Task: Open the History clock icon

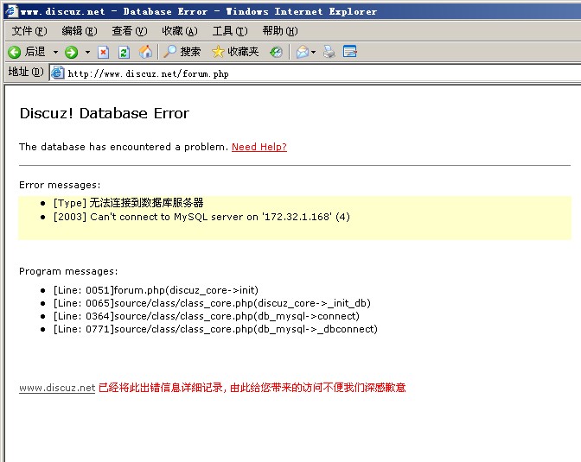Action: pyautogui.click(x=276, y=52)
